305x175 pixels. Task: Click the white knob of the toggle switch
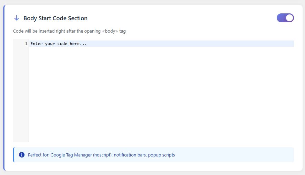289,18
